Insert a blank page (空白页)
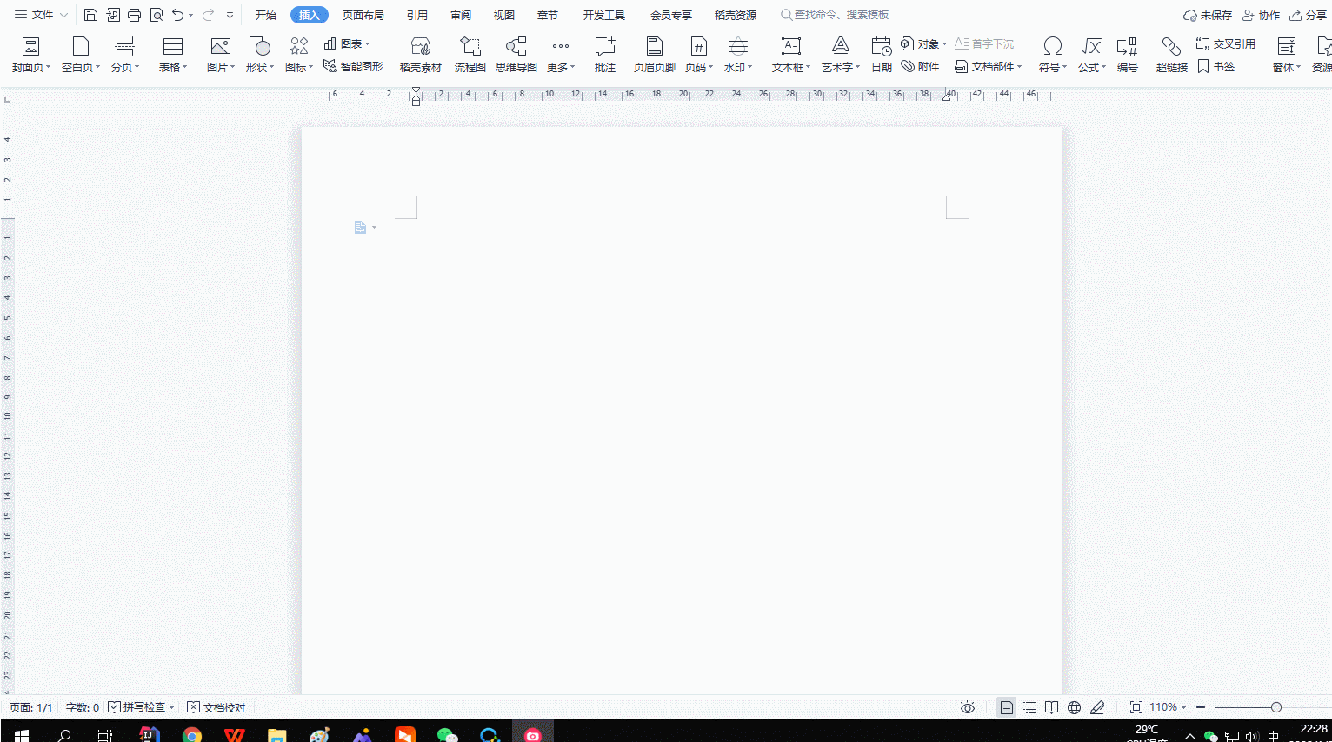This screenshot has width=1332, height=742. point(81,55)
